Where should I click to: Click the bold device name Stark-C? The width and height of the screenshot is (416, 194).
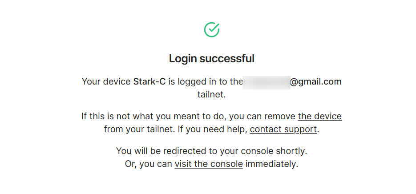(x=149, y=82)
